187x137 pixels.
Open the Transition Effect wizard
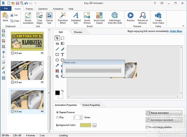[x=63, y=18]
